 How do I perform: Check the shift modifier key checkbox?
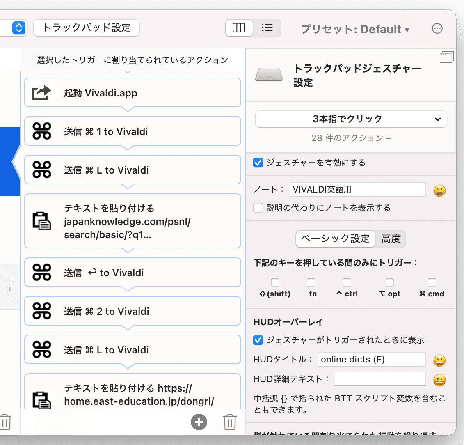pos(275,282)
